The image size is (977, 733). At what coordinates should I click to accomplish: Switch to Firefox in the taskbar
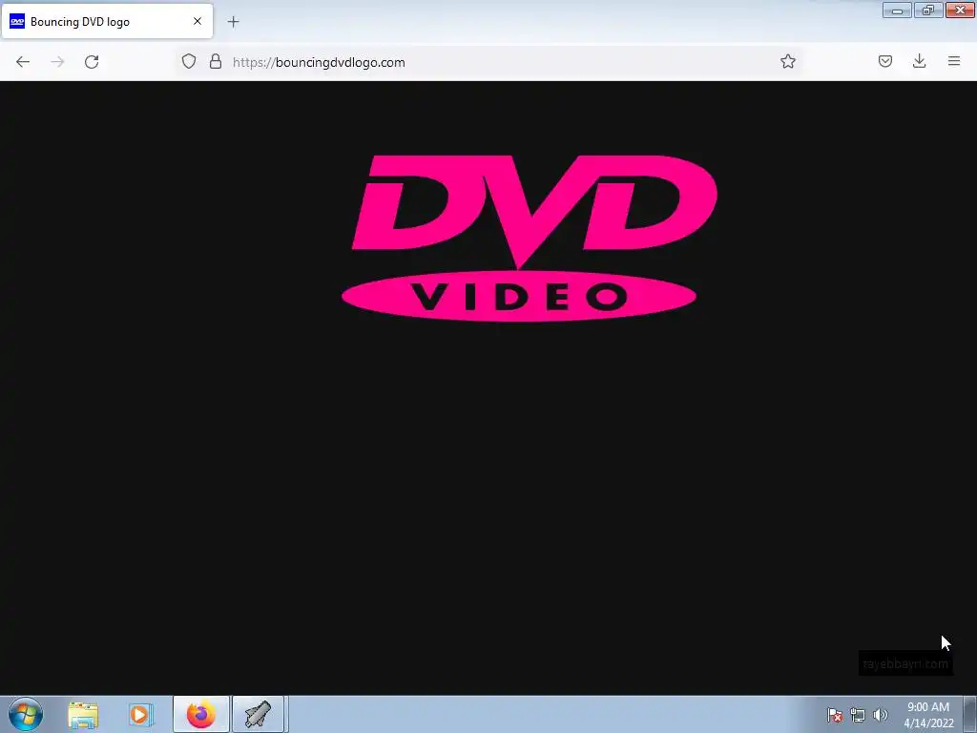[x=200, y=714]
